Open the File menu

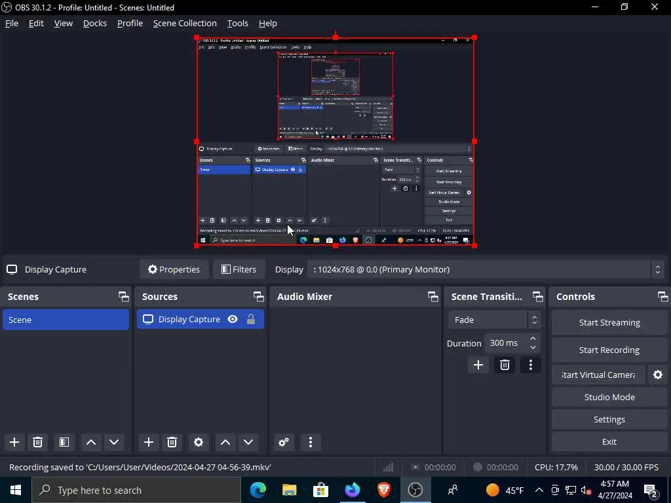coord(12,23)
